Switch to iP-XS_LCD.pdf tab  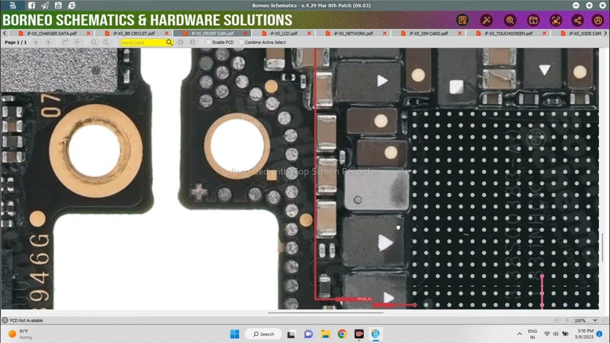click(284, 33)
